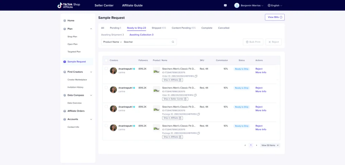Open Affiliate Guide in top navigation
345x165 pixels.
pos(132,5)
